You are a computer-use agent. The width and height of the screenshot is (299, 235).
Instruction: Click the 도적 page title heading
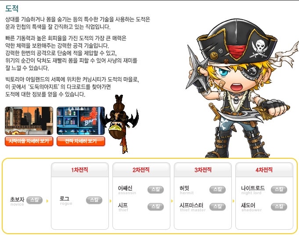click(12, 8)
